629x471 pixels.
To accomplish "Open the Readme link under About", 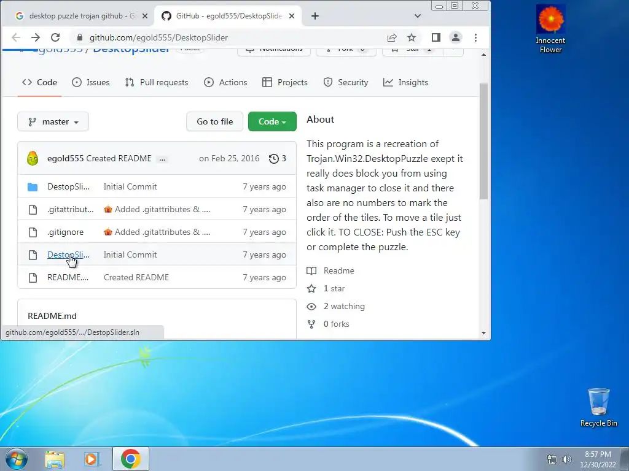I will 338,270.
